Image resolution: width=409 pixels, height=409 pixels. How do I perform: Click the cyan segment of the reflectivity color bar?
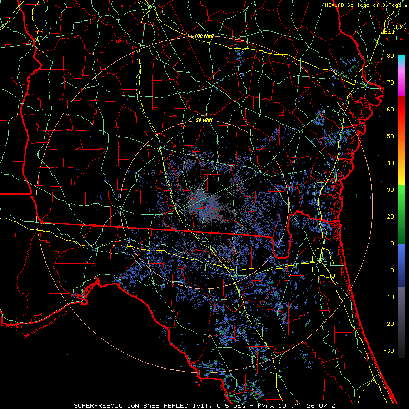pos(401,60)
